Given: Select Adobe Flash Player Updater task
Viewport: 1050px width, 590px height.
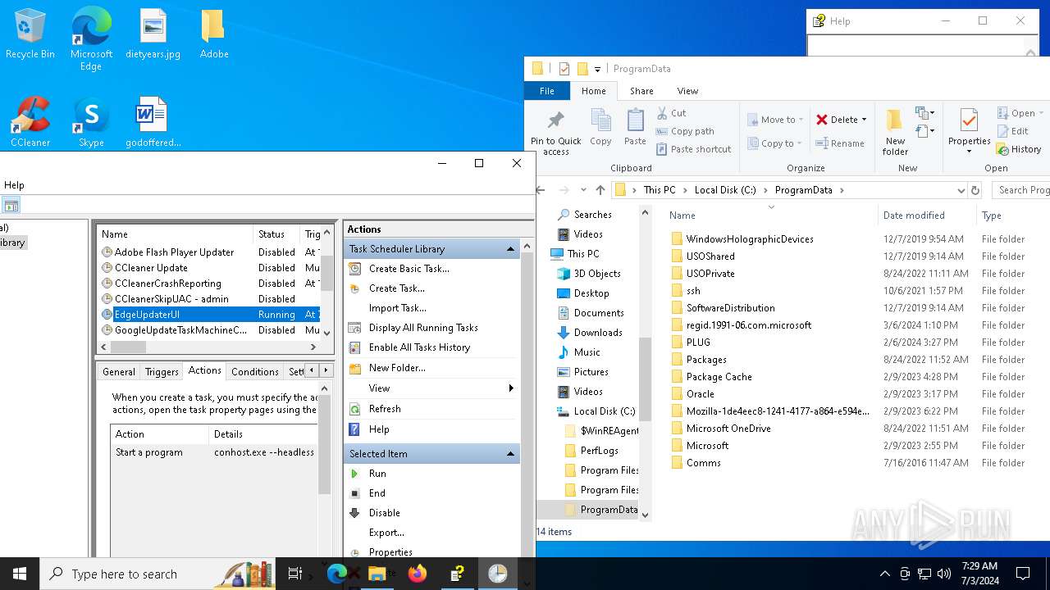Looking at the screenshot, I should 174,252.
